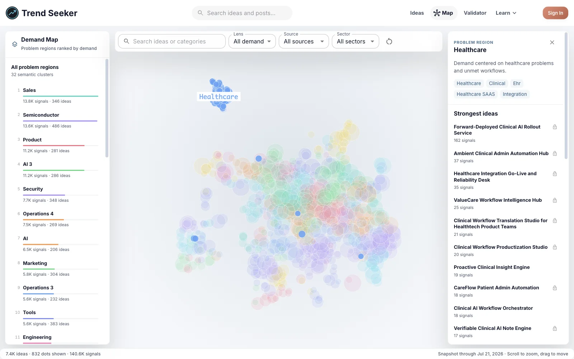Click the Healthcare SAAS tag chip
This screenshot has width=574, height=359.
pos(476,94)
